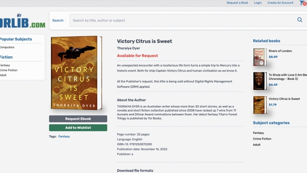This screenshot has height=173, width=307.
Task: Click ISBN-13 9781250870285 line
Action: coord(135,145)
